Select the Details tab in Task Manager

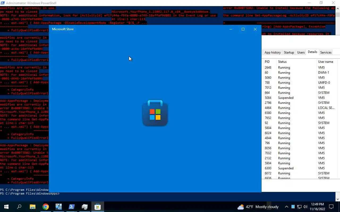312,52
